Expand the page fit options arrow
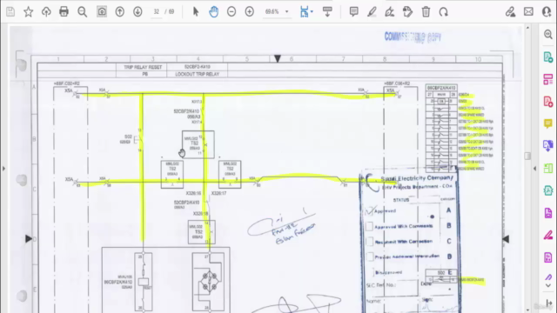Viewport: 557px width, 313px height. click(x=312, y=11)
